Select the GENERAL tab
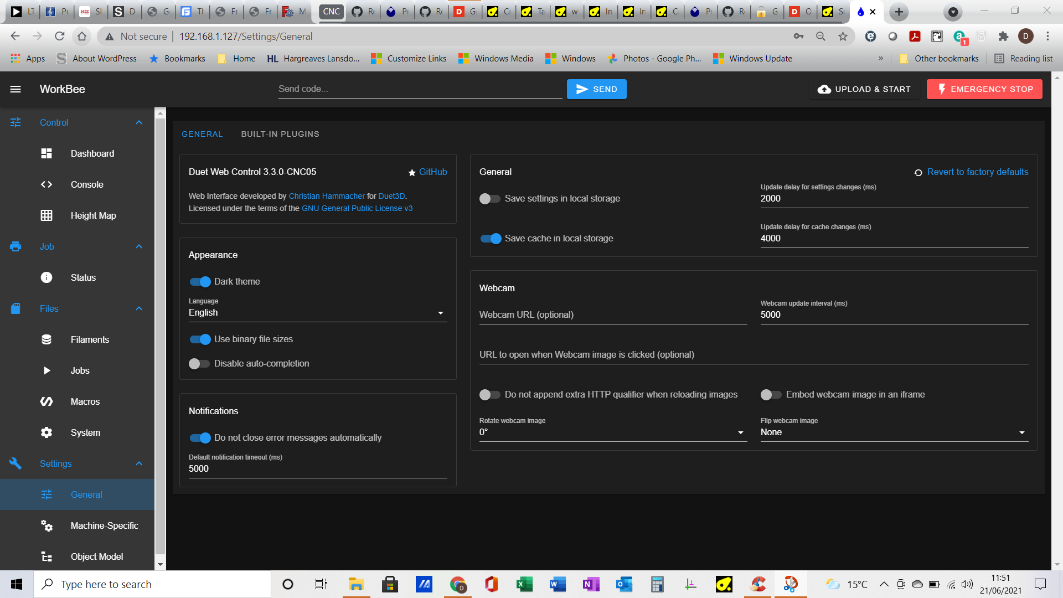 pyautogui.click(x=202, y=133)
